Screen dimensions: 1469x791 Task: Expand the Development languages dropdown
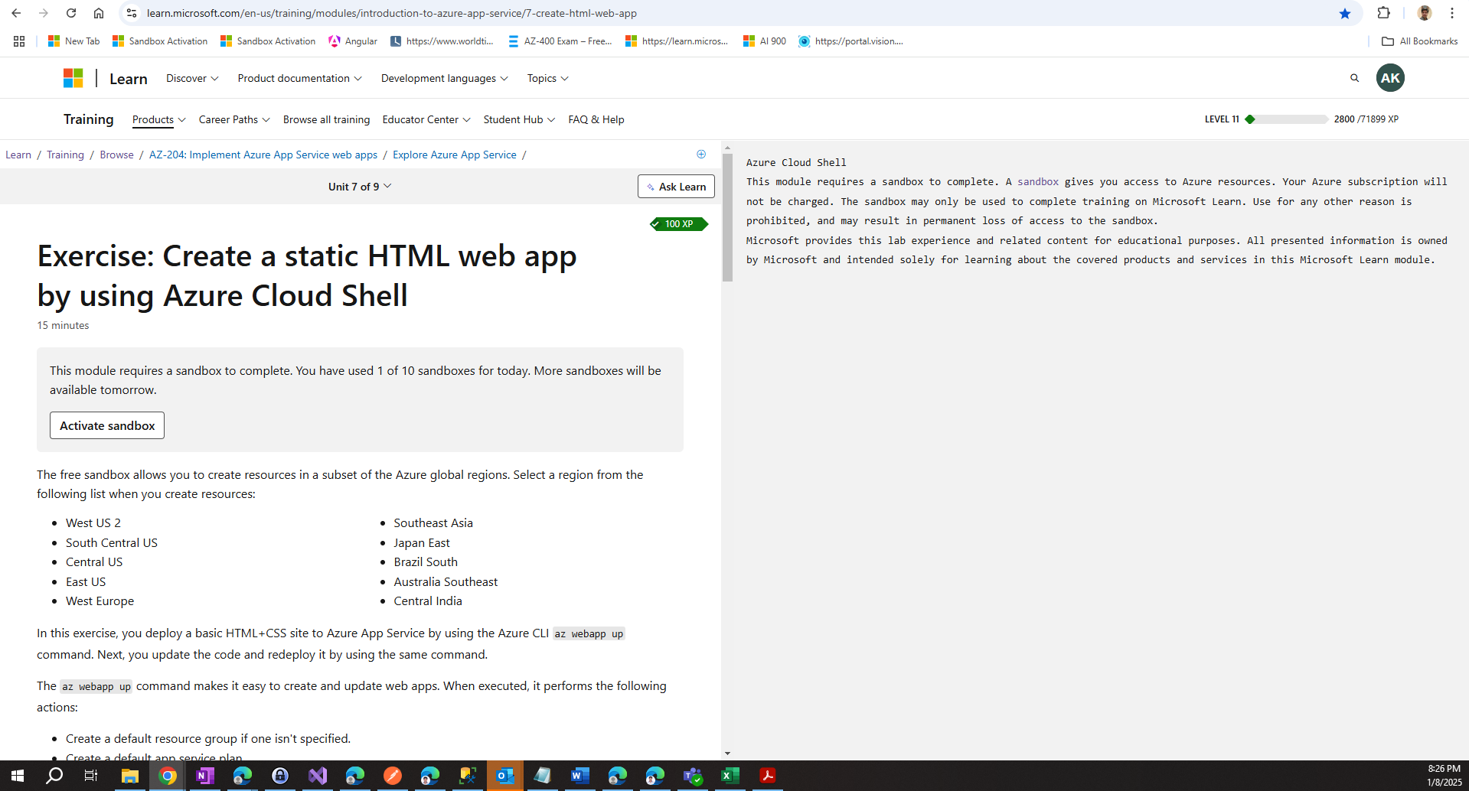(444, 78)
